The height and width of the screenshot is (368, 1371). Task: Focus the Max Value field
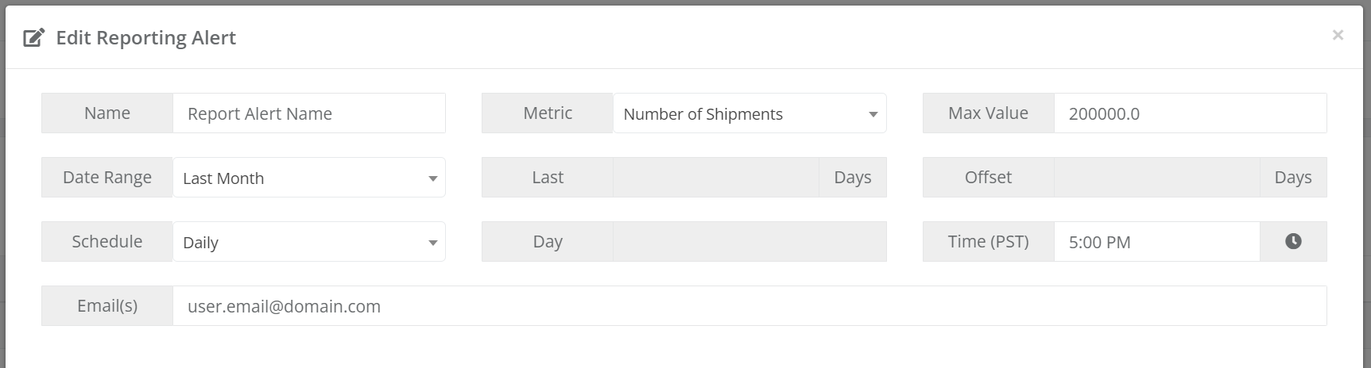coord(1191,113)
